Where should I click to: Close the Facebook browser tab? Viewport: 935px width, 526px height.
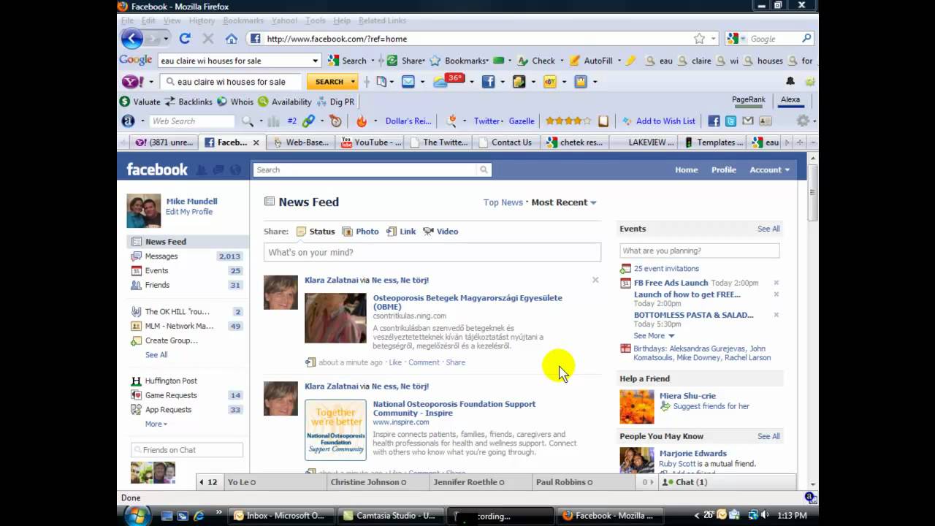click(256, 142)
